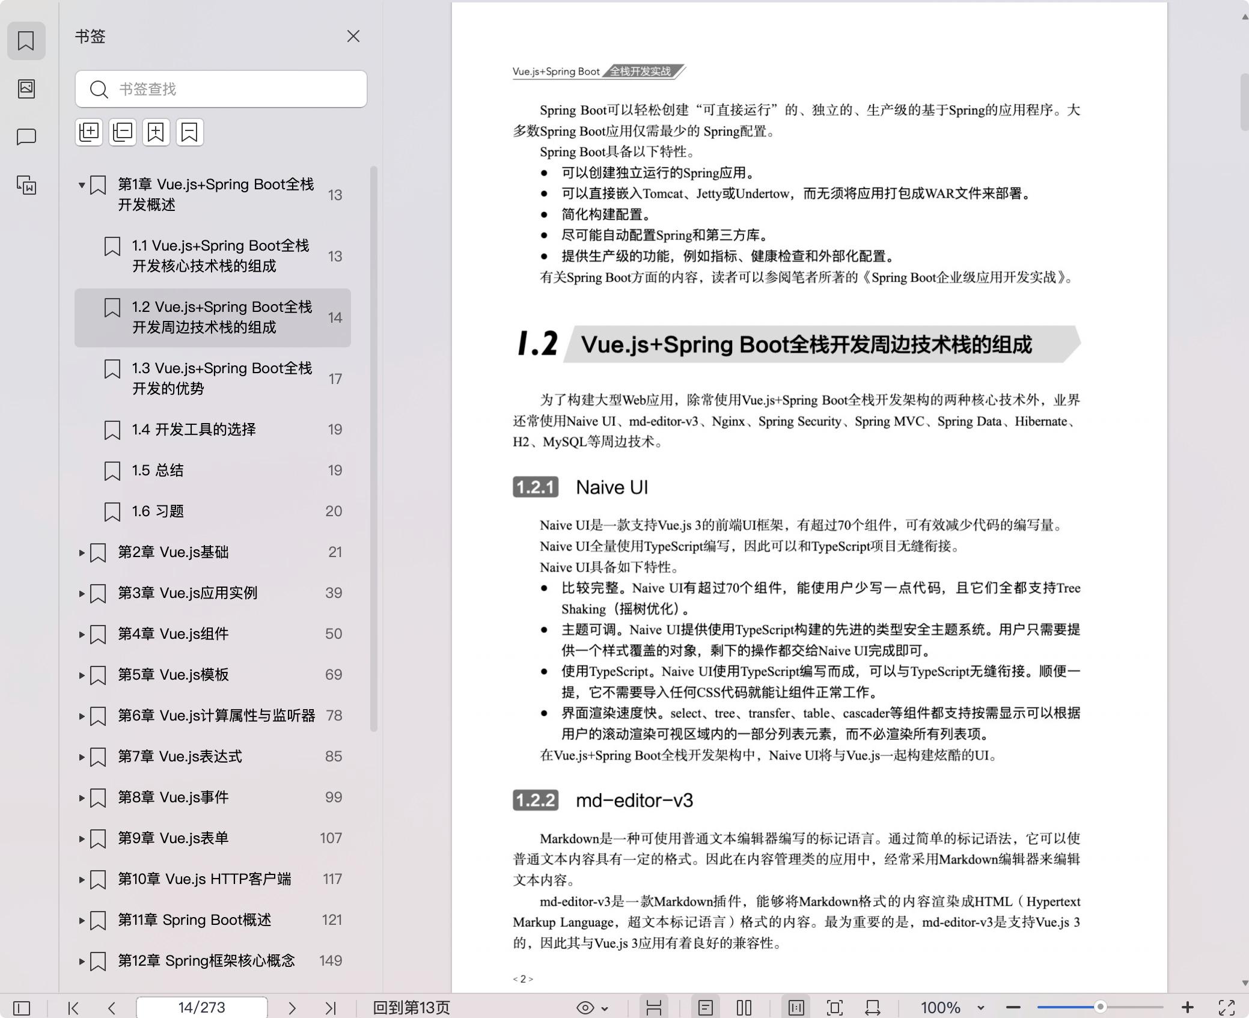
Task: Go to the previous page
Action: tap(112, 1008)
